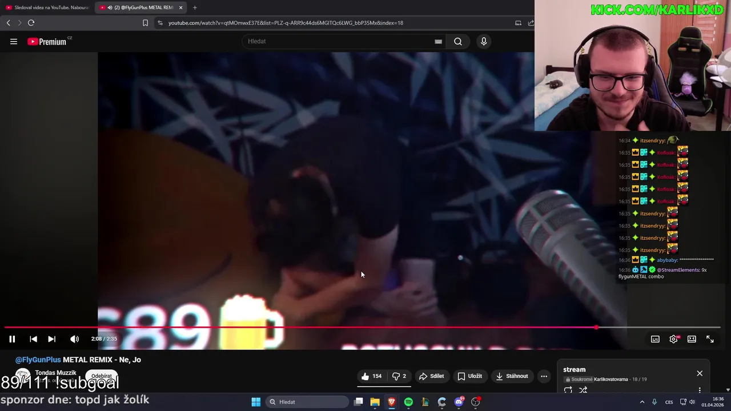Screen dimensions: 731x411
Task: Open Spotify from taskbar
Action: [x=408, y=402]
